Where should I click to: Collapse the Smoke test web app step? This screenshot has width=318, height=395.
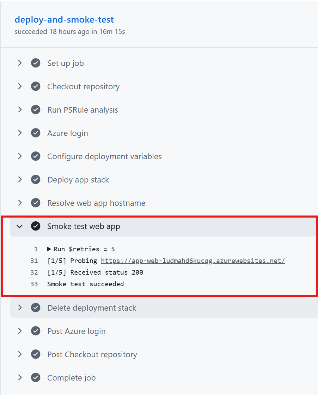(x=20, y=226)
